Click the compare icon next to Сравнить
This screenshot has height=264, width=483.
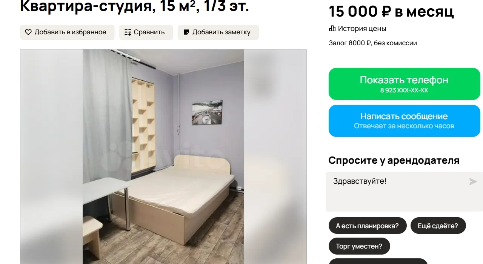pos(128,32)
